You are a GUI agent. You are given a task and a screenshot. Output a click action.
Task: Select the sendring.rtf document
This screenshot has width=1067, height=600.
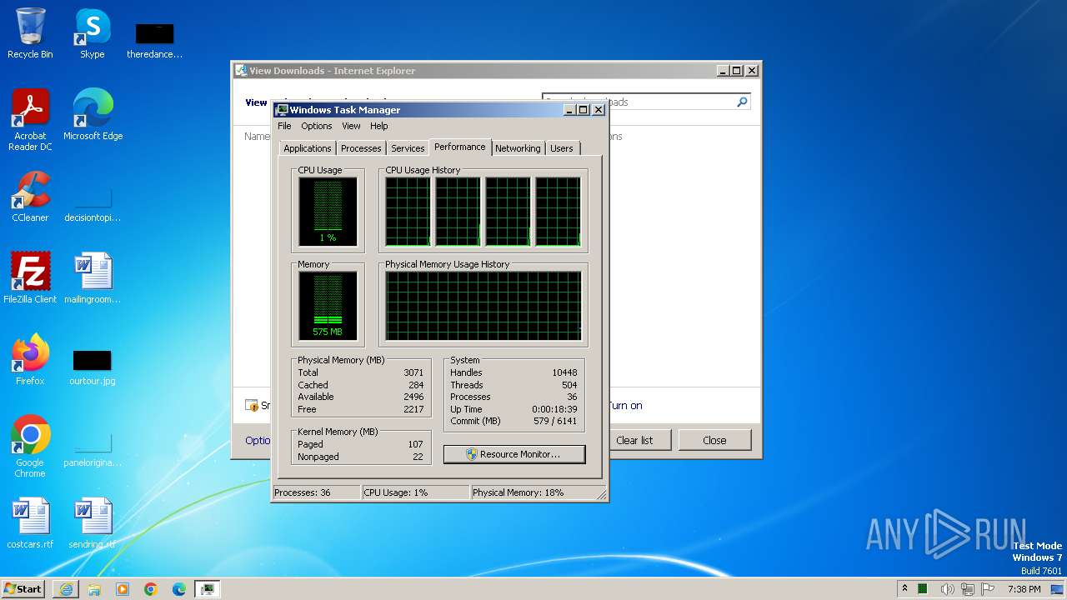click(92, 522)
